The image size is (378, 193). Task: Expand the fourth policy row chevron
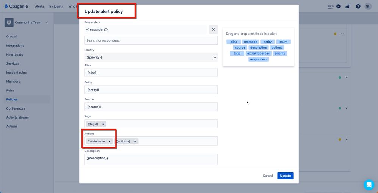[x=347, y=139]
